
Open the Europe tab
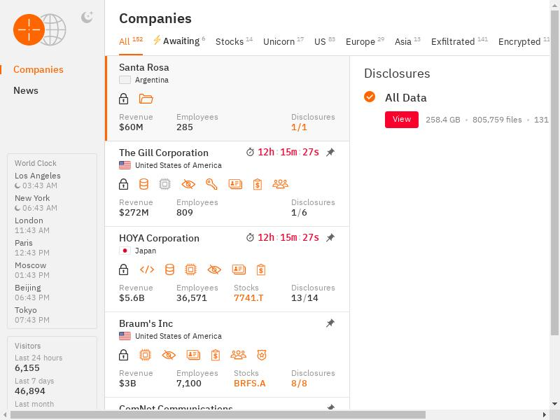click(x=365, y=41)
